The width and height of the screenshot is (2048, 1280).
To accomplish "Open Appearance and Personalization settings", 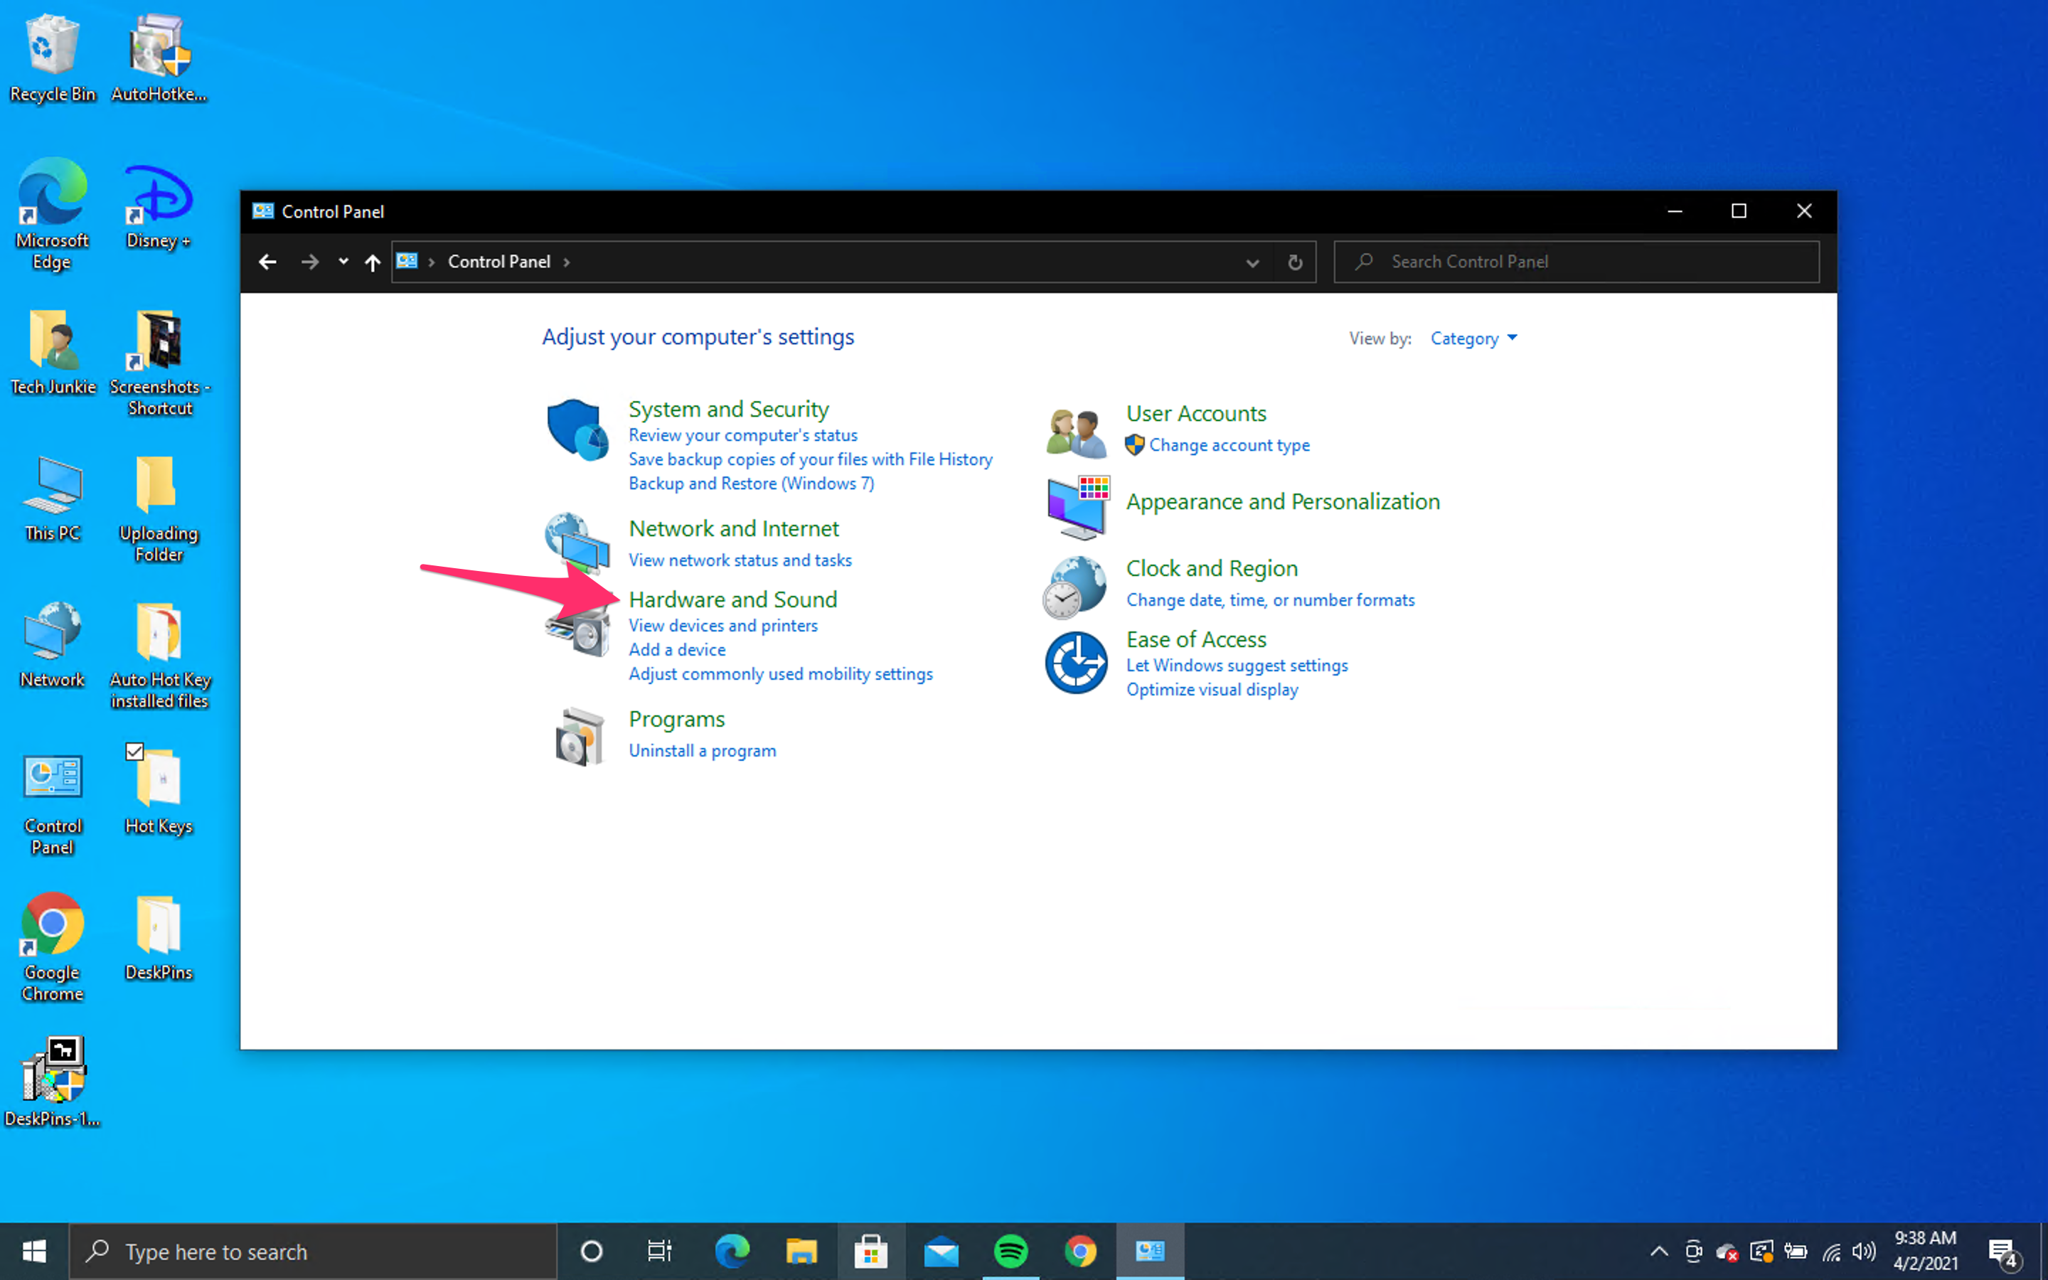I will (1281, 501).
